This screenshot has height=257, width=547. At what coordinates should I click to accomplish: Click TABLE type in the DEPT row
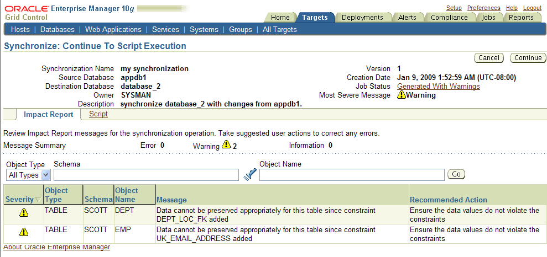[56, 211]
